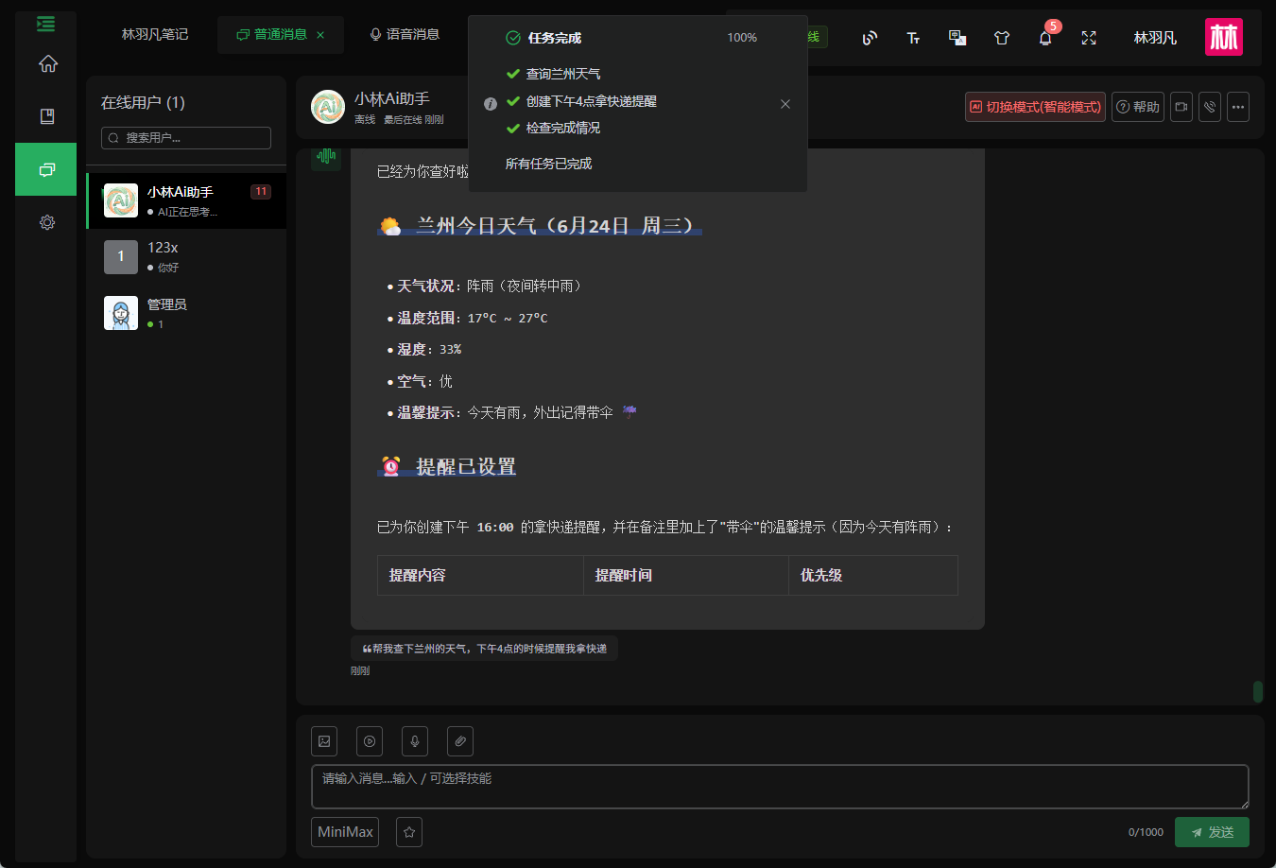Open the more options ellipsis menu
The image size is (1276, 868).
point(1238,107)
